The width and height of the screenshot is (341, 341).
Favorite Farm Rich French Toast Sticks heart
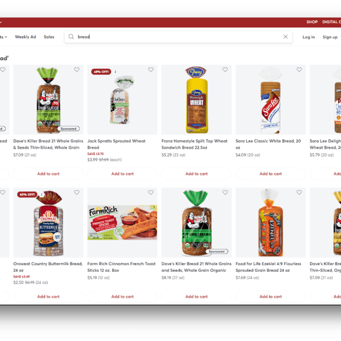pyautogui.click(x=151, y=192)
